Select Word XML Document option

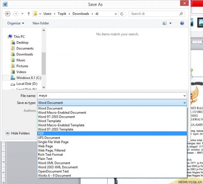(x=112, y=163)
